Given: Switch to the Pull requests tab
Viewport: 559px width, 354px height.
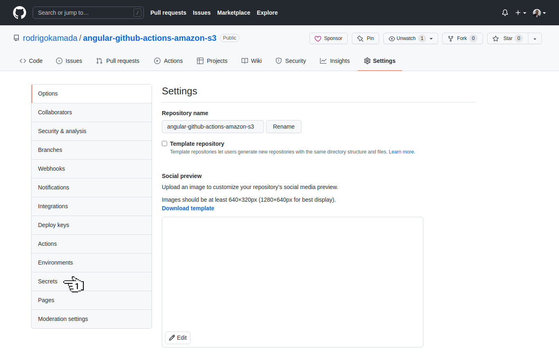Looking at the screenshot, I should (118, 60).
